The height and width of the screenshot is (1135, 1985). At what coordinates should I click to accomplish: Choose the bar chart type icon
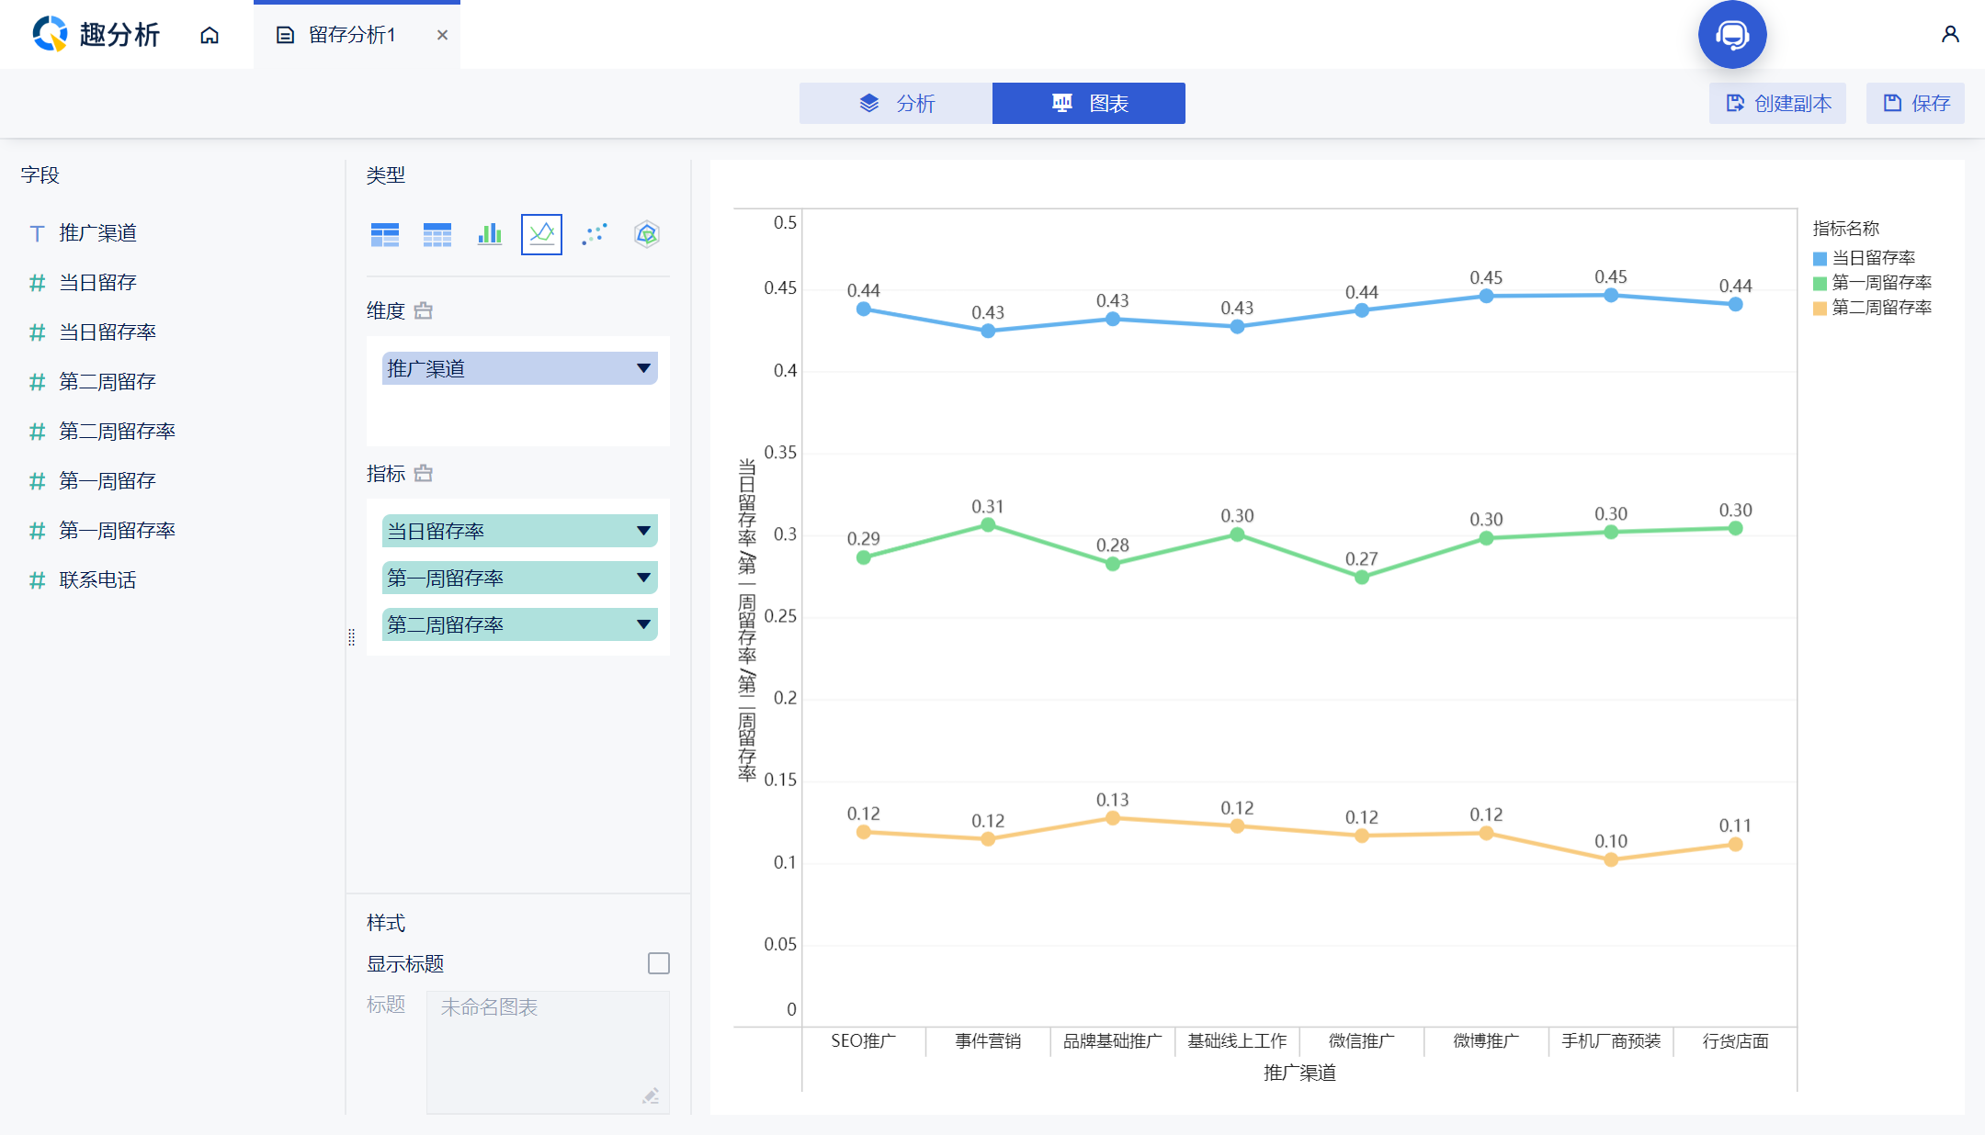pos(490,235)
